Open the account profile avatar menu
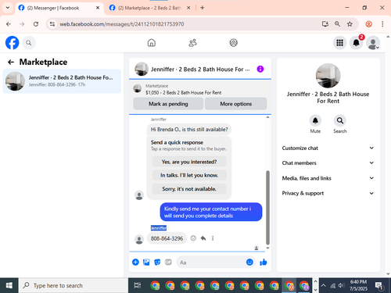 click(373, 43)
